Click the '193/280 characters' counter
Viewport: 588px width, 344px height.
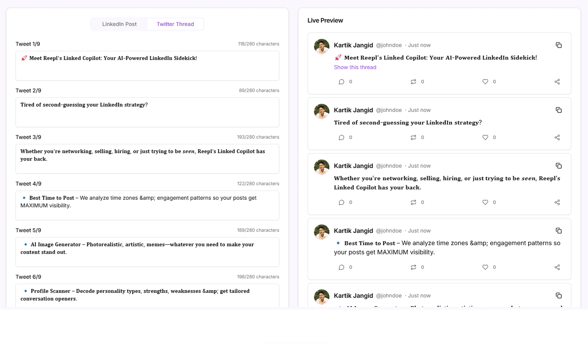pos(258,137)
